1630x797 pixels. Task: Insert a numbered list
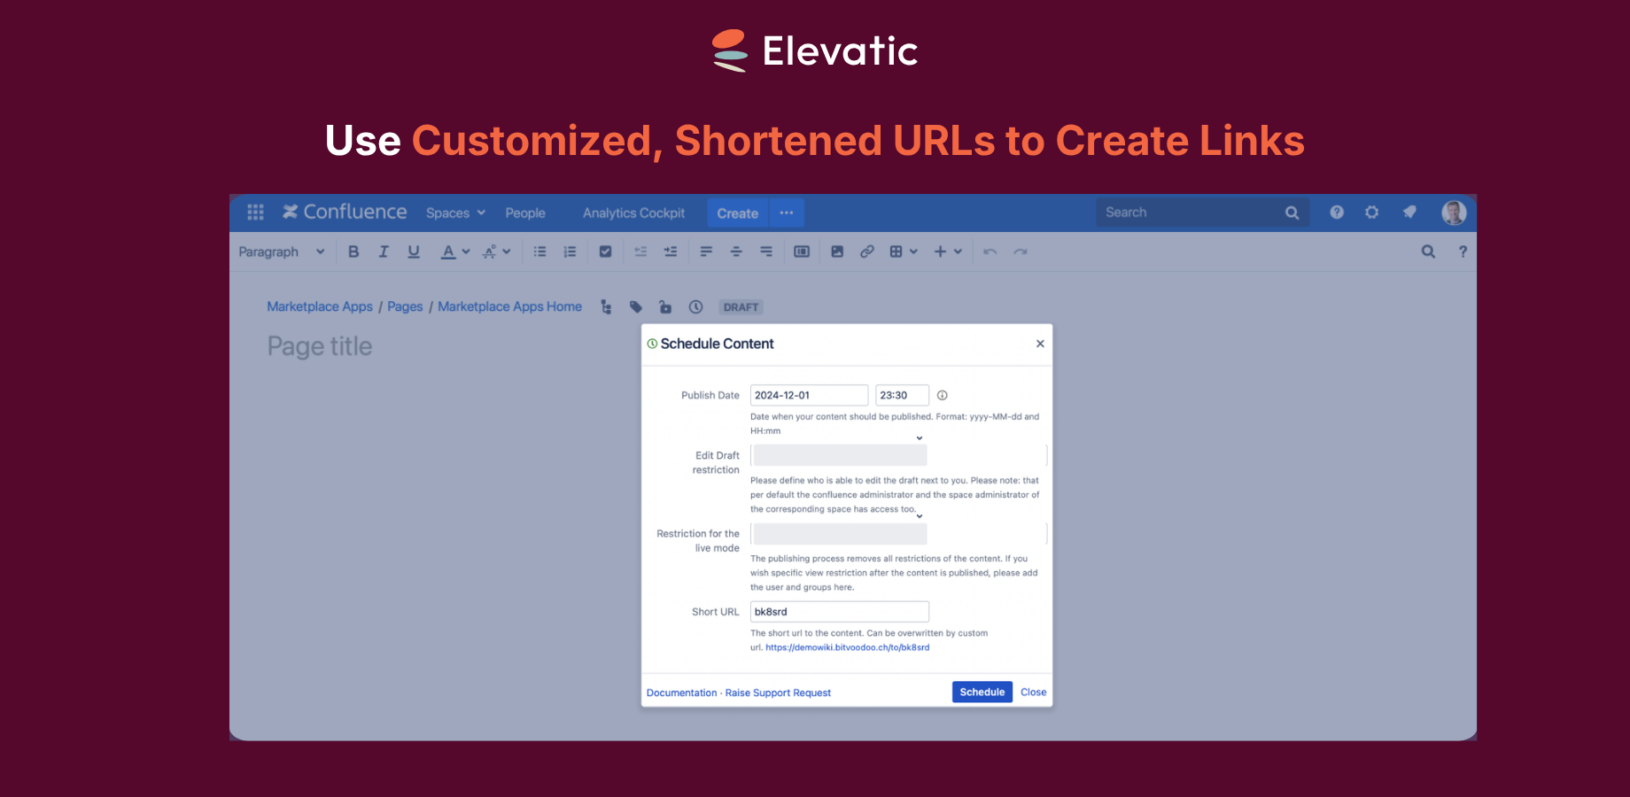point(570,251)
